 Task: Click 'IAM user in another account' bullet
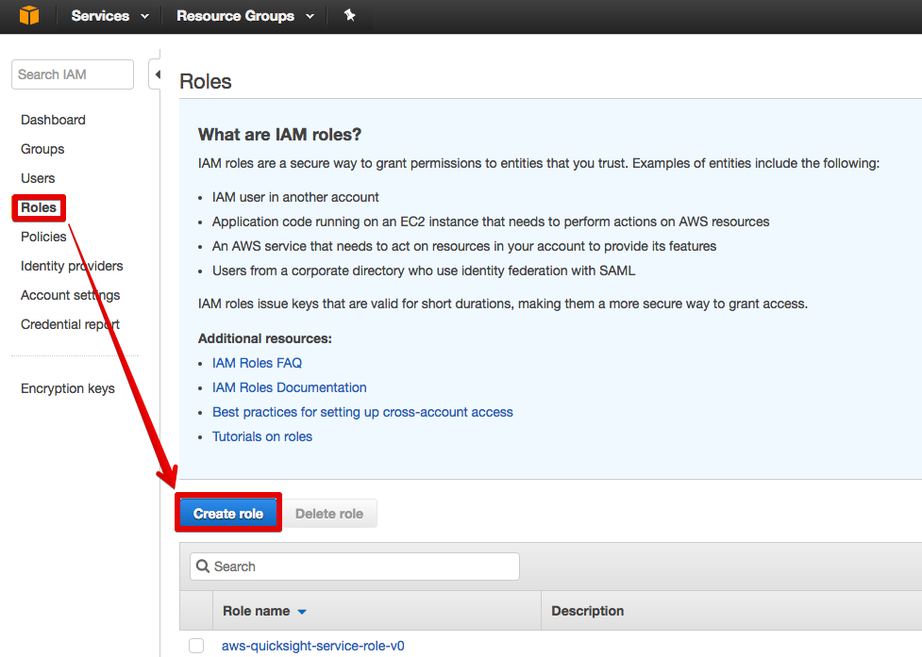295,197
